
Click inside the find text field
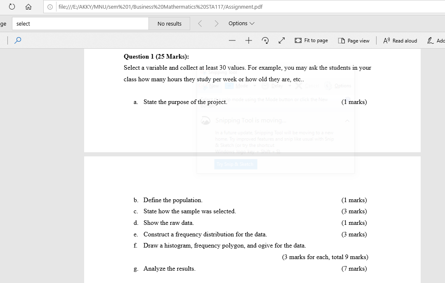pyautogui.click(x=80, y=23)
